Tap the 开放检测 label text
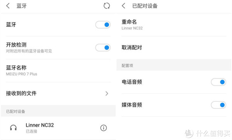This screenshot has height=140, width=232. [x=16, y=45]
